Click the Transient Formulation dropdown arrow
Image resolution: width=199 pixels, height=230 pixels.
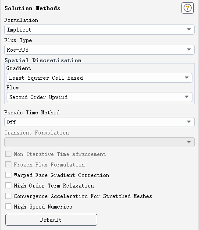pos(189,142)
